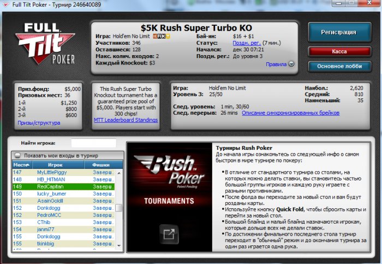Sort by Место column header
The image size is (382, 264).
point(22,165)
